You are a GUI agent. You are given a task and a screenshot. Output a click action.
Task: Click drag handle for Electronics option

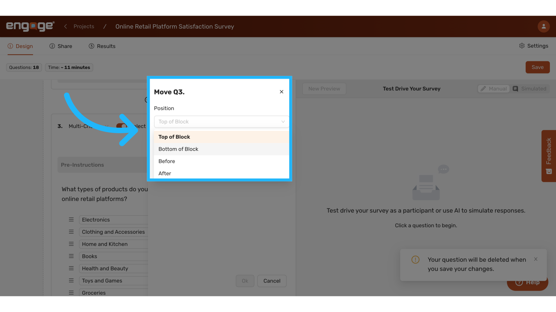click(x=71, y=220)
